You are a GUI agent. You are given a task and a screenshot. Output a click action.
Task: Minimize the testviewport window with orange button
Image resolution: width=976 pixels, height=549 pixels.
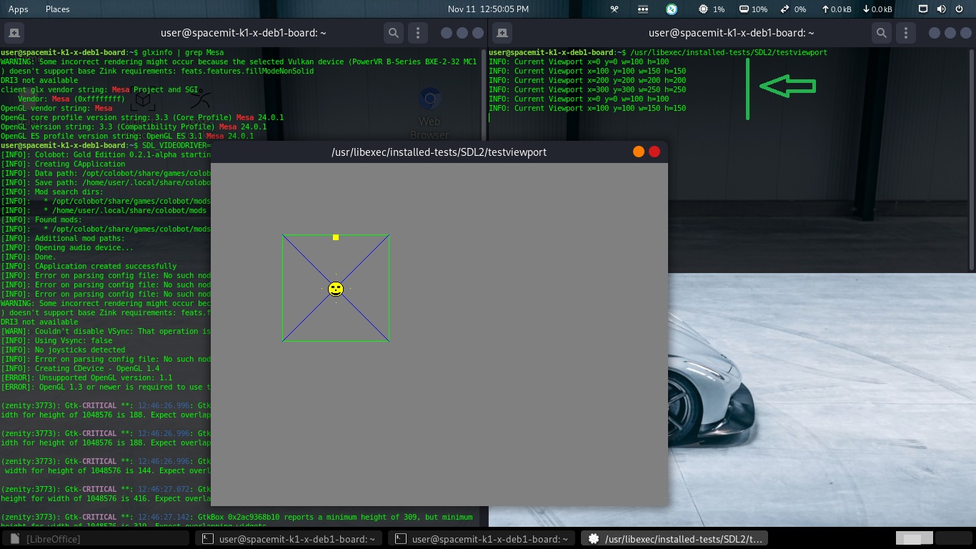point(639,152)
